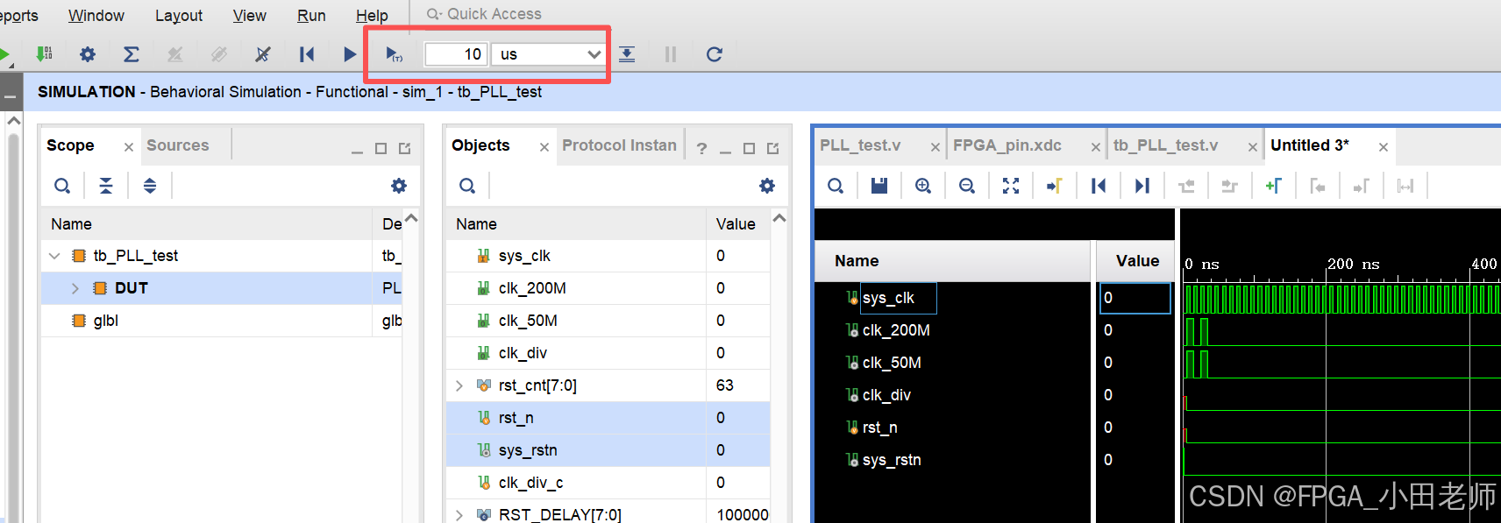Expand the RST_DELAY[7:0] object

(459, 515)
